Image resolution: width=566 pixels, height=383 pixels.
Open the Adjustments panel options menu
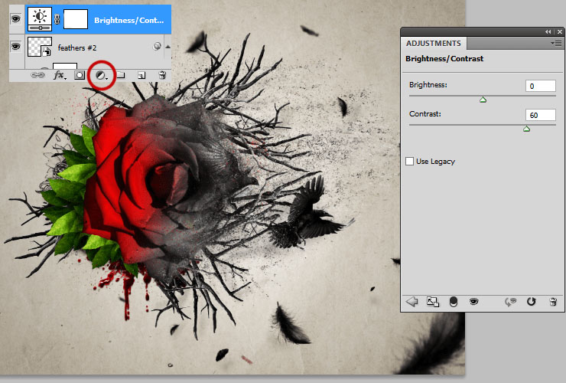tap(556, 44)
